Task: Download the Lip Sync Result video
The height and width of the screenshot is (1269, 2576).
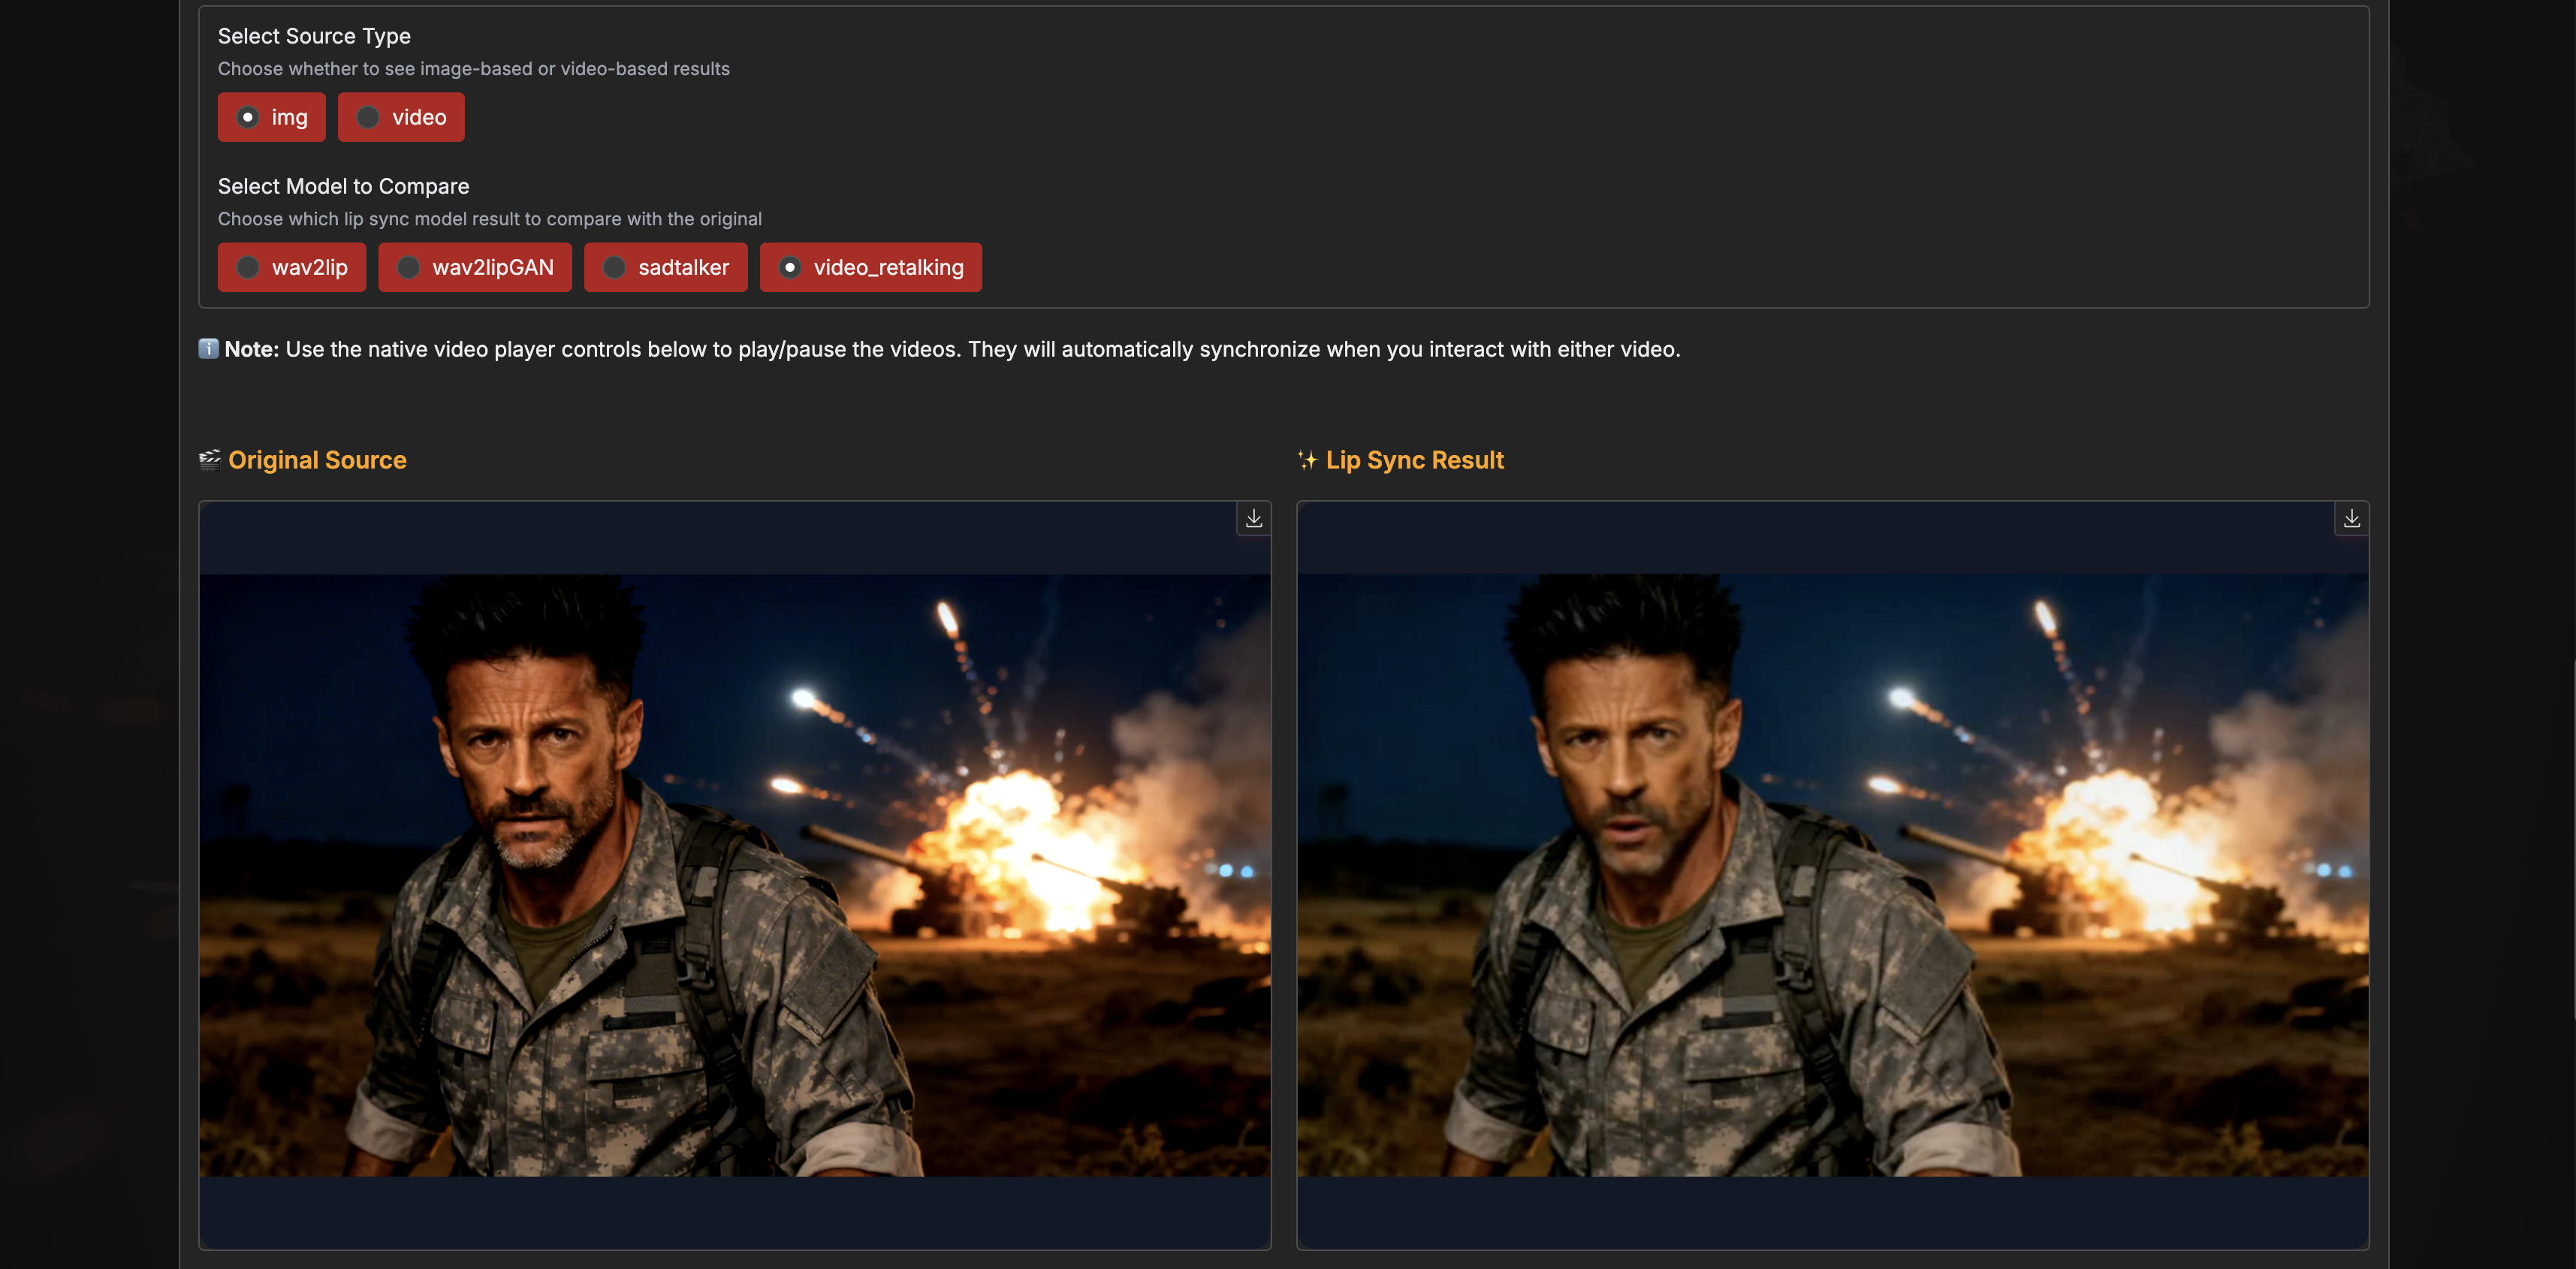Action: [x=2351, y=518]
